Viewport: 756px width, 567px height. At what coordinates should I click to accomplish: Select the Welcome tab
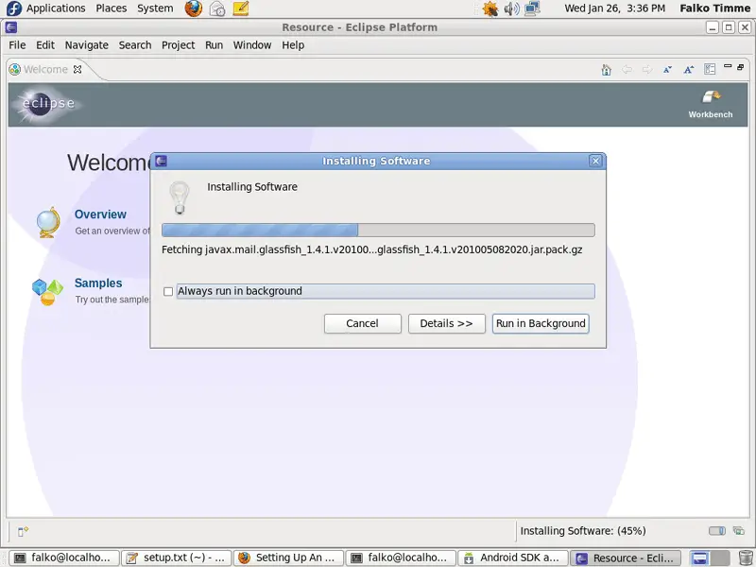tap(45, 69)
